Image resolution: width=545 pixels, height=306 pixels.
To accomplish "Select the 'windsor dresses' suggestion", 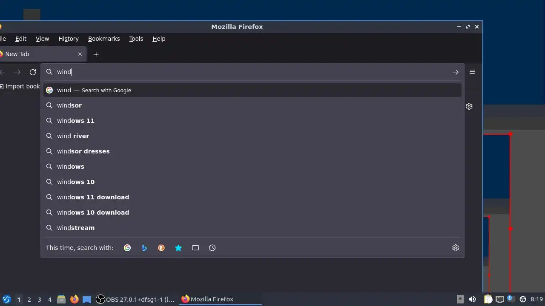I will [x=252, y=151].
